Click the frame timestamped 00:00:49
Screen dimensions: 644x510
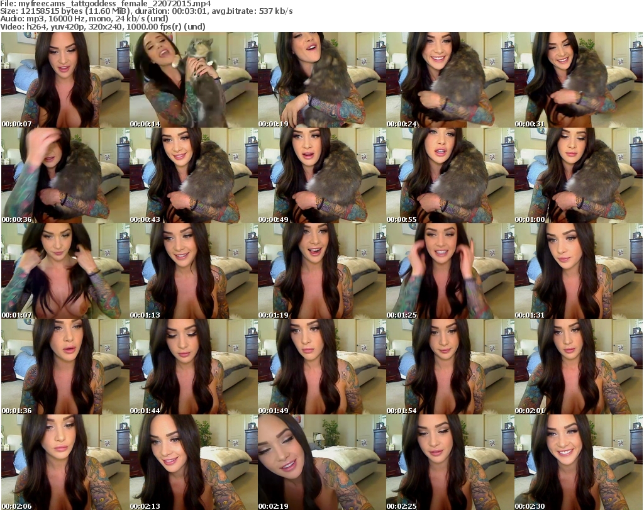(x=321, y=175)
